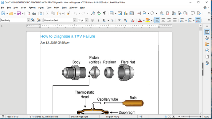This screenshot has width=212, height=119.
Task: Expand the Paragraph Style dropdown
Action: 28,20
